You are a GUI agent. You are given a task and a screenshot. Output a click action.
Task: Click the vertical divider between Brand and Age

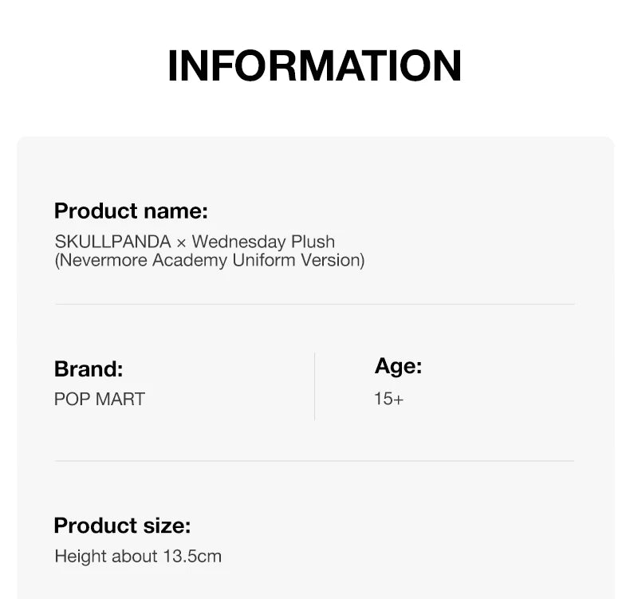pyautogui.click(x=315, y=386)
